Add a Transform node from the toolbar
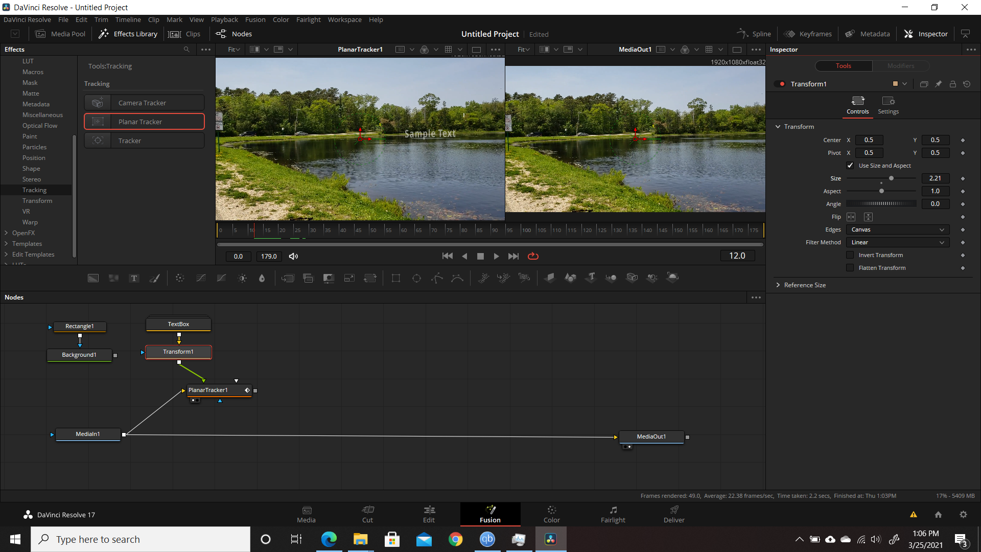 [370, 278]
